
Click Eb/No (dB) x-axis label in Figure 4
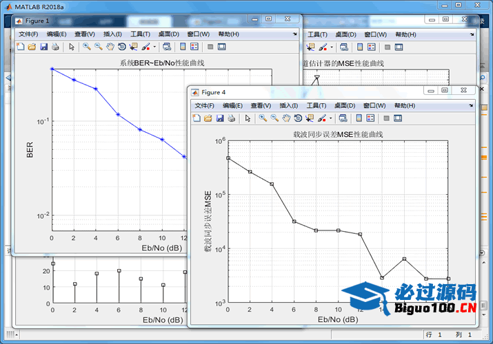tap(338, 319)
